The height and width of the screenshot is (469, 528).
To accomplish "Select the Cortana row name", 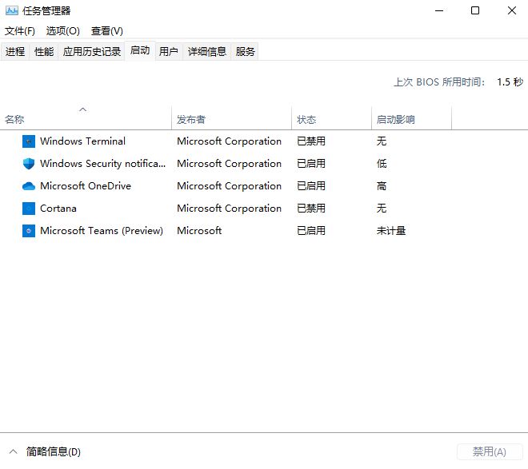I will (x=58, y=209).
